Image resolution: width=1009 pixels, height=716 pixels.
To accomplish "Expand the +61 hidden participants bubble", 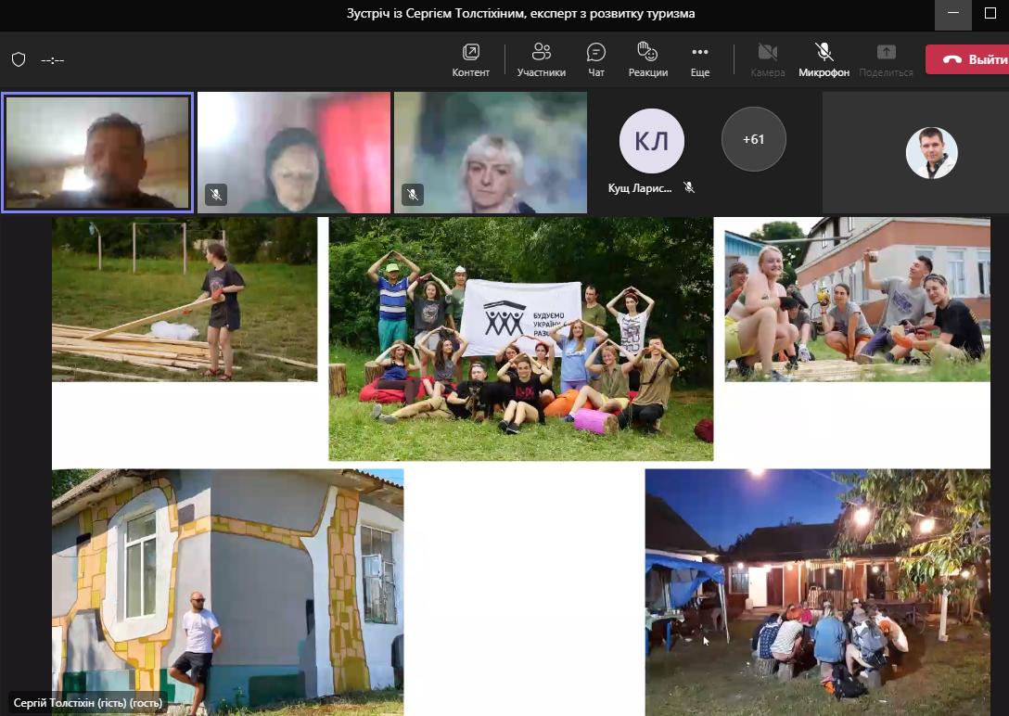I will click(x=753, y=140).
